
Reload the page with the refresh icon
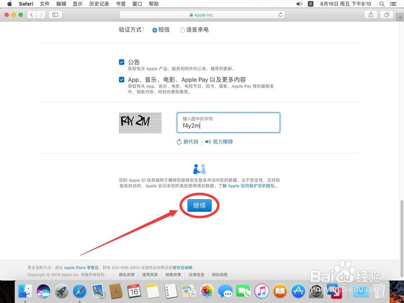tap(281, 15)
